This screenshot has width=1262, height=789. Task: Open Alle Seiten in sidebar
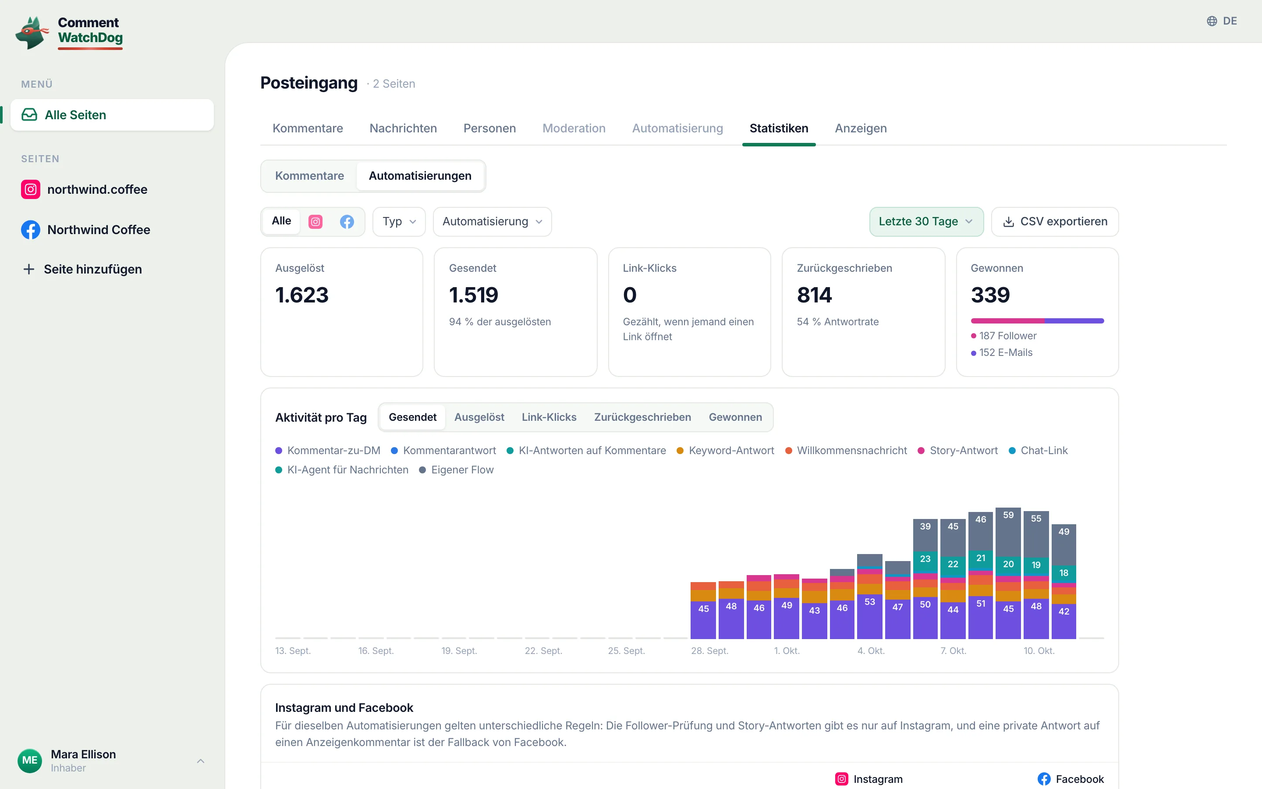[x=112, y=115]
